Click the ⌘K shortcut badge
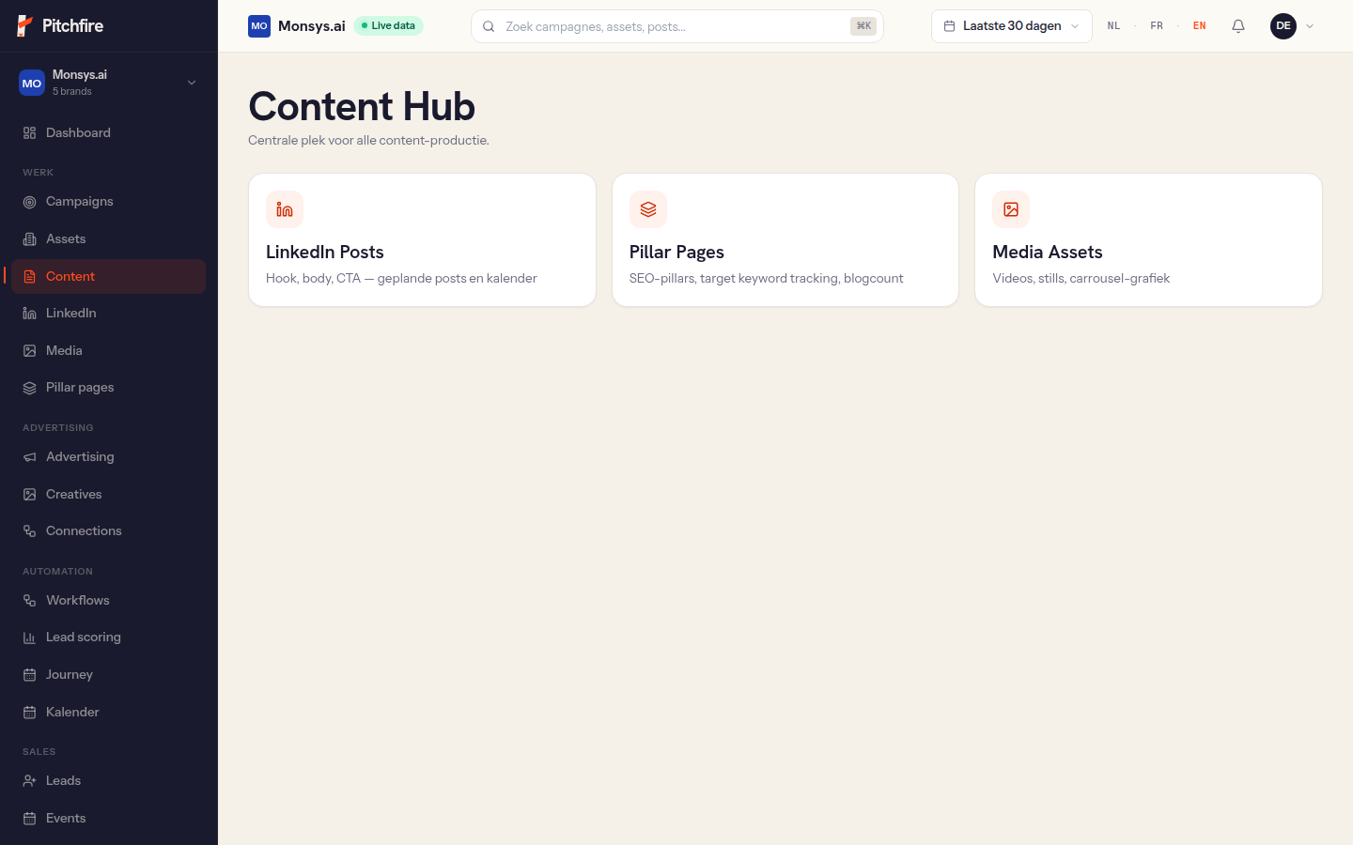Image resolution: width=1353 pixels, height=845 pixels. [863, 26]
